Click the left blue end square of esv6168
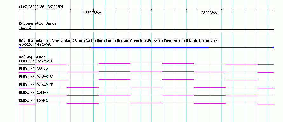This screenshot has height=122, width=283. point(20,48)
